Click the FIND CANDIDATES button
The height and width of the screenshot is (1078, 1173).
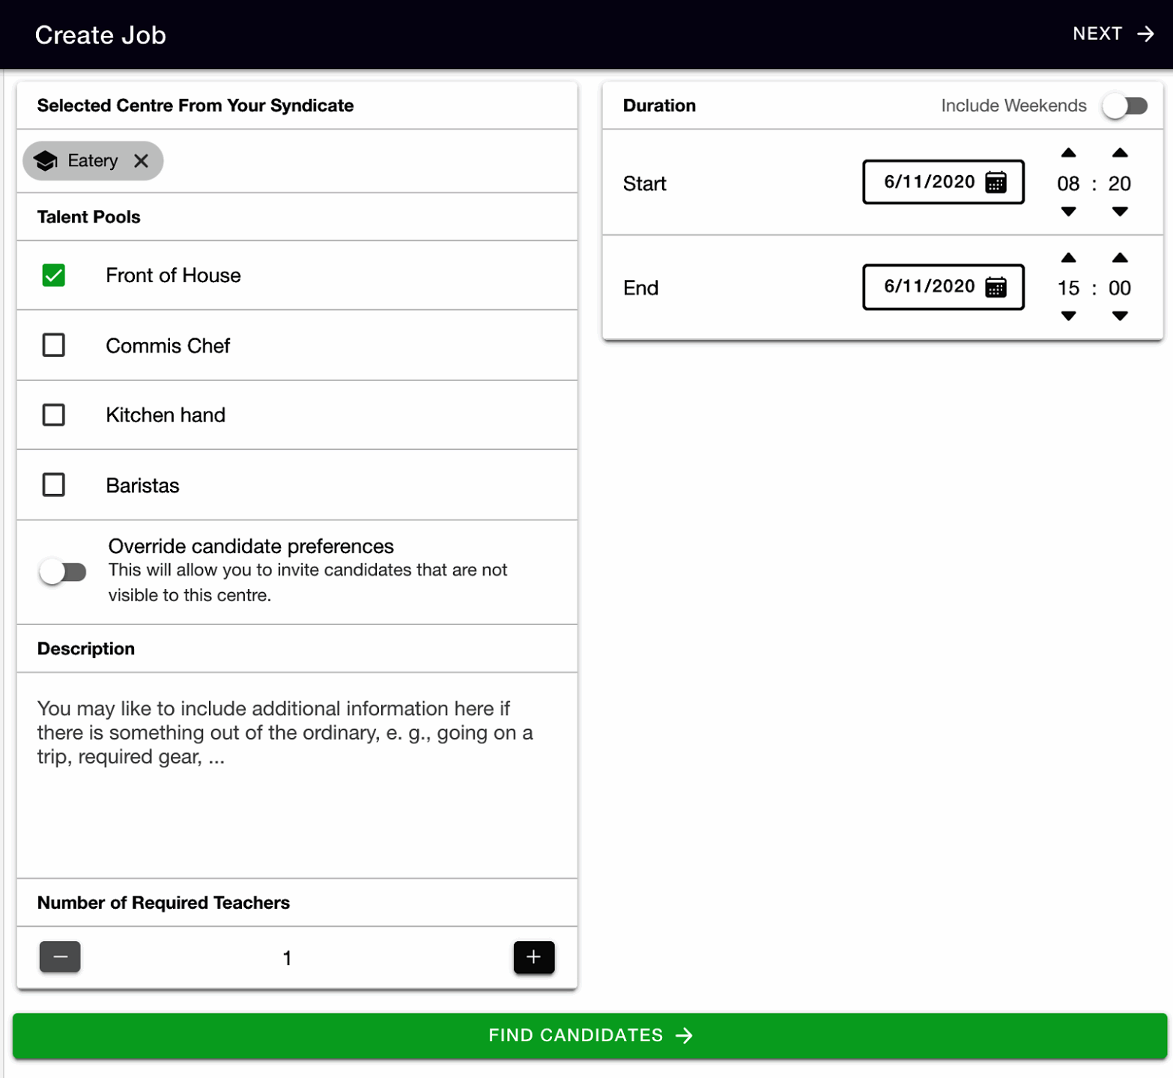[586, 1035]
